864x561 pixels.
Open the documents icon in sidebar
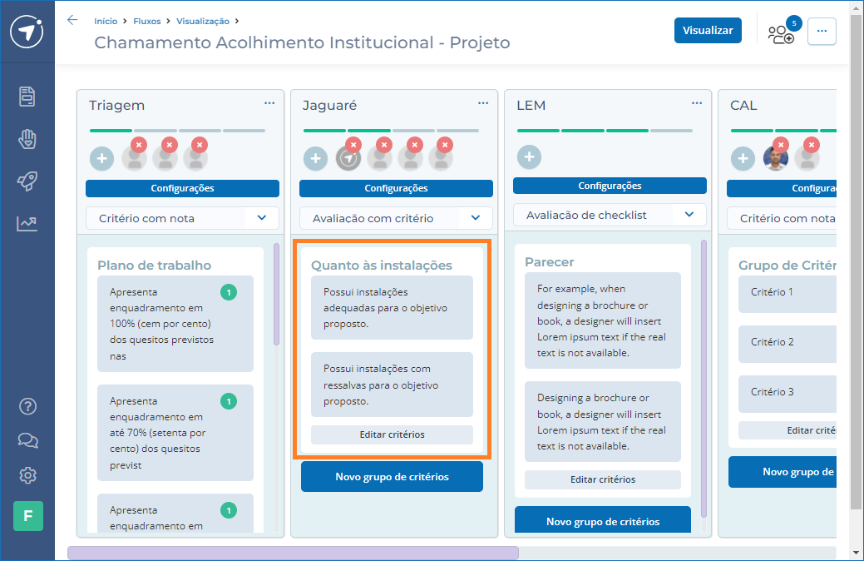(27, 97)
